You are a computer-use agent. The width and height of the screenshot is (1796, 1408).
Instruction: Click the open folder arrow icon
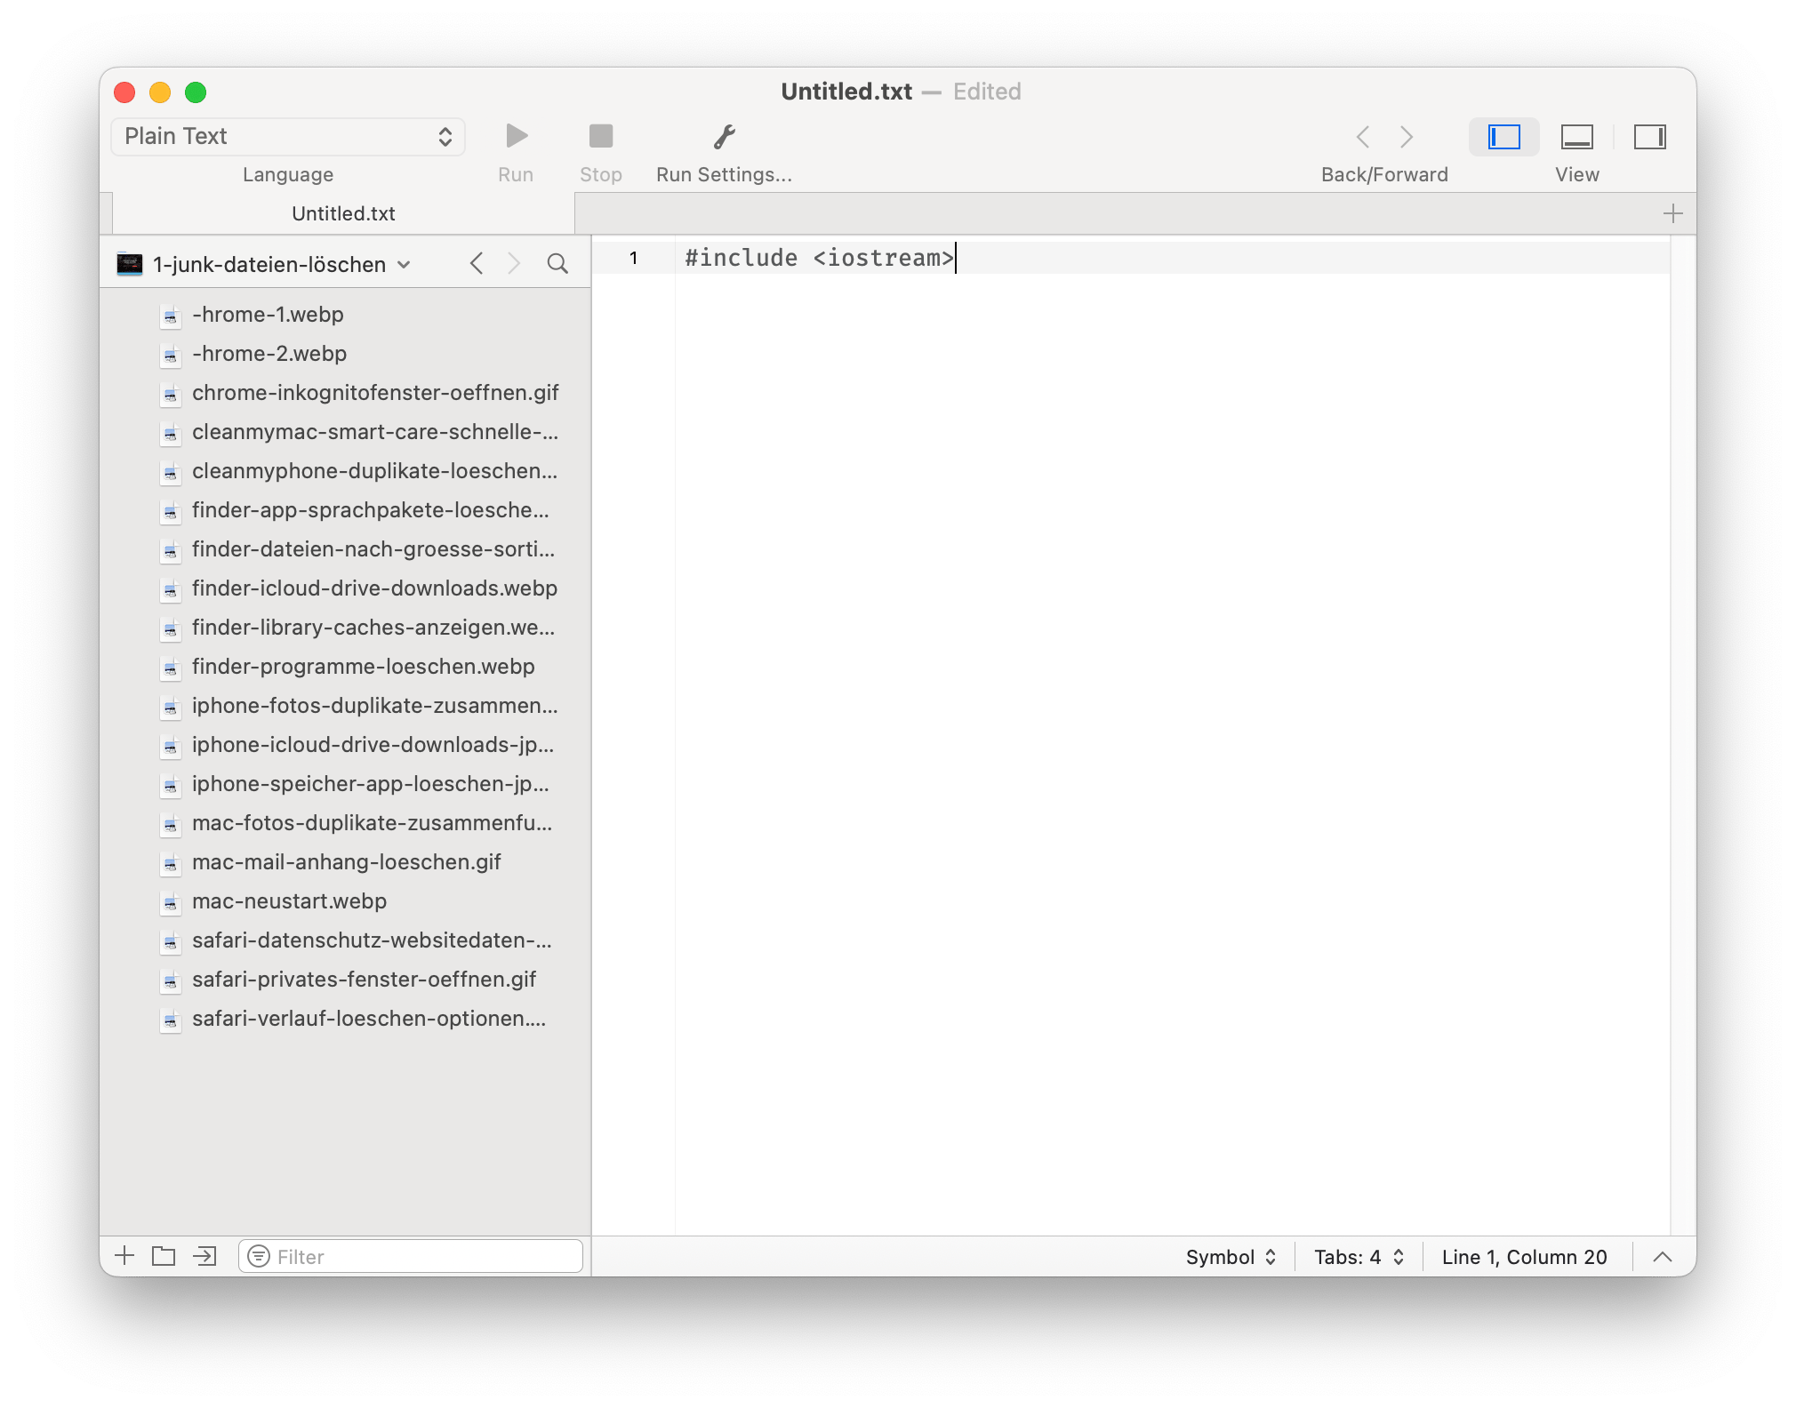[x=204, y=1256]
